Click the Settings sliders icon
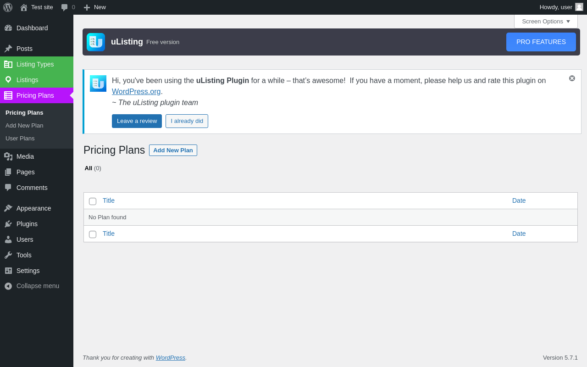 (8, 271)
